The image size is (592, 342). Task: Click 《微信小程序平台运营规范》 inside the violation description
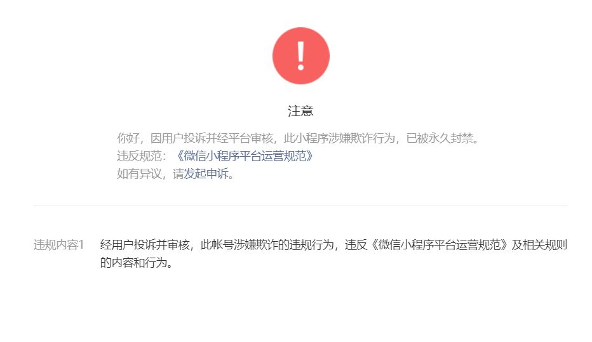[439, 245]
